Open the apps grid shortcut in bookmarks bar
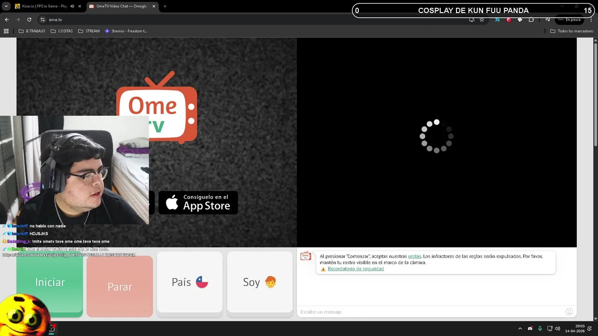This screenshot has width=598, height=336. click(x=6, y=31)
